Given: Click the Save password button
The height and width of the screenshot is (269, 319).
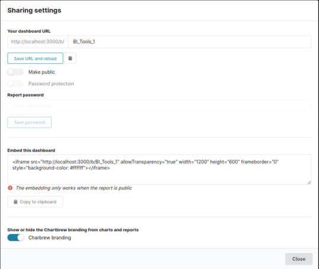Looking at the screenshot, I should click(30, 122).
